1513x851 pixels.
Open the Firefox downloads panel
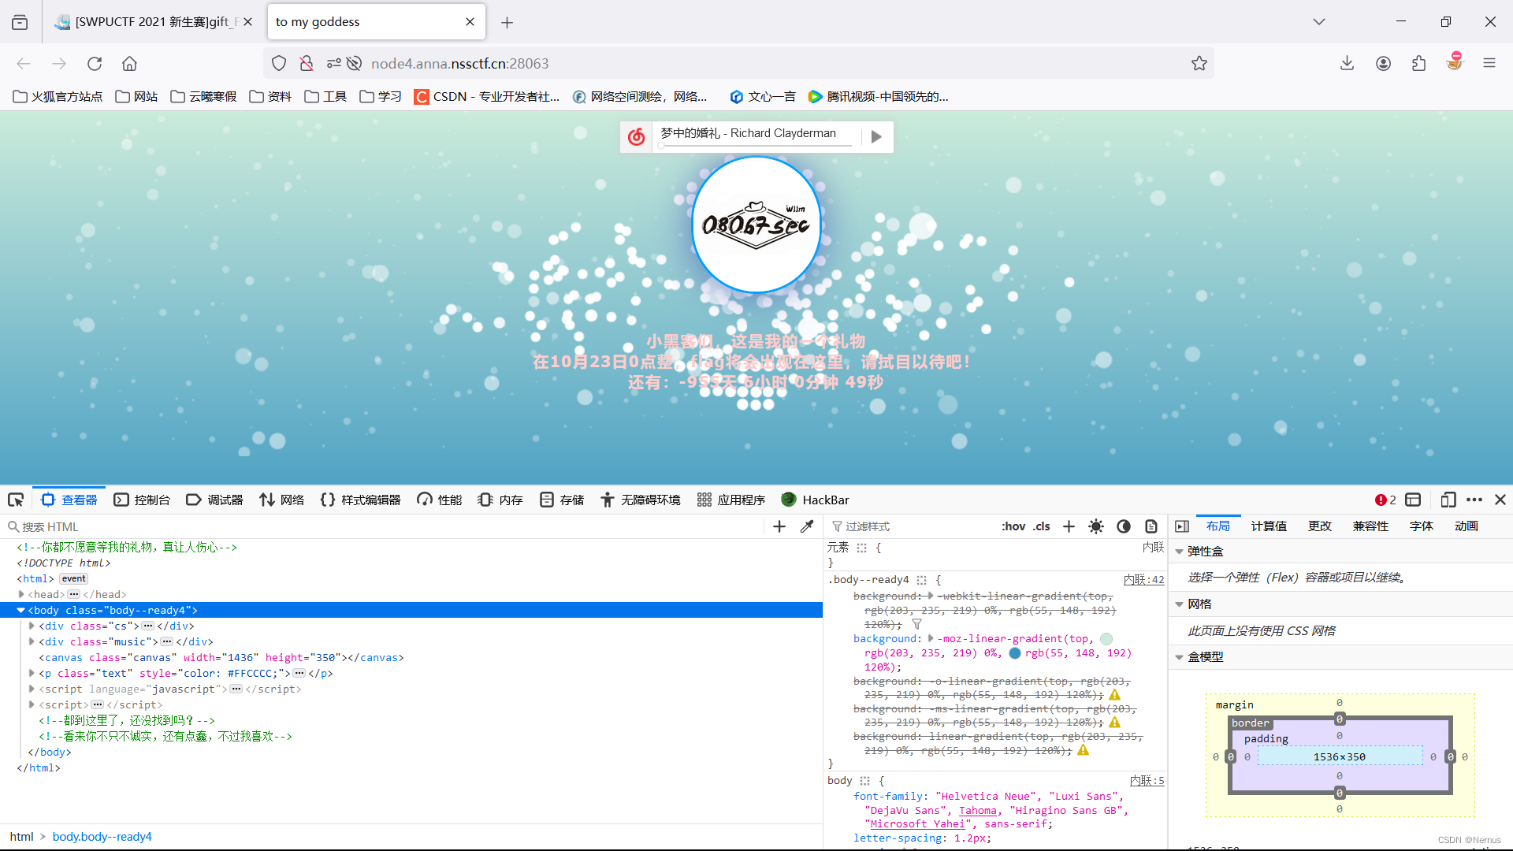point(1347,63)
